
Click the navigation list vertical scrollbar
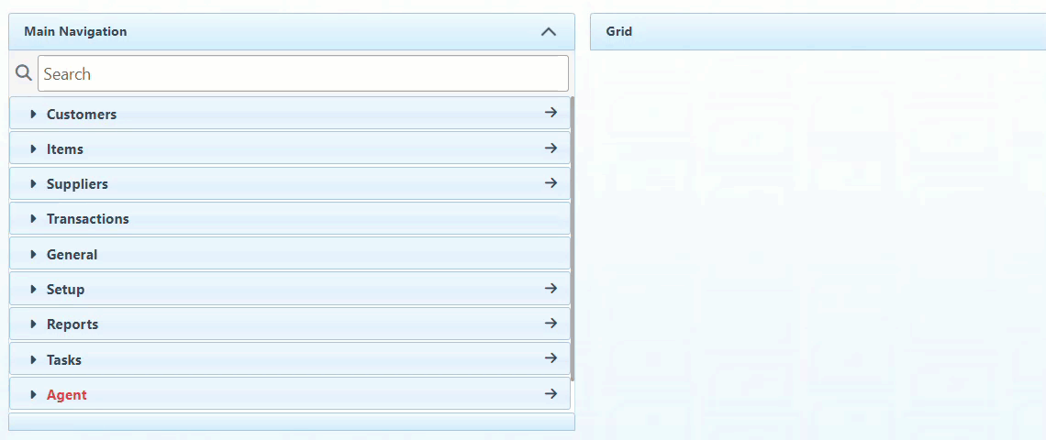click(x=573, y=238)
